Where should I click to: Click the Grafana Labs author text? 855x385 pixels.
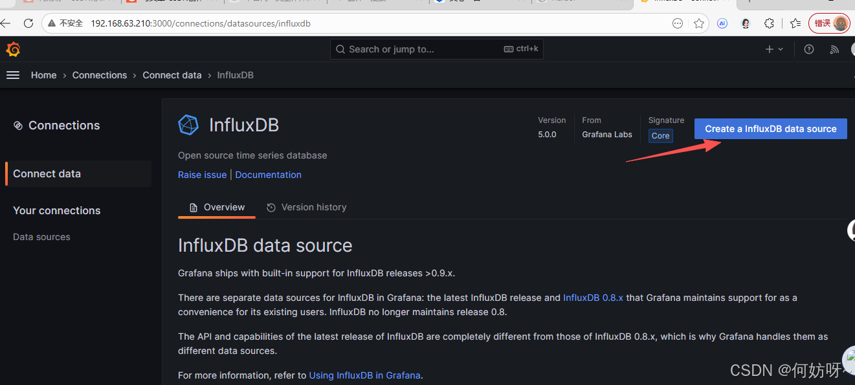pyautogui.click(x=607, y=135)
